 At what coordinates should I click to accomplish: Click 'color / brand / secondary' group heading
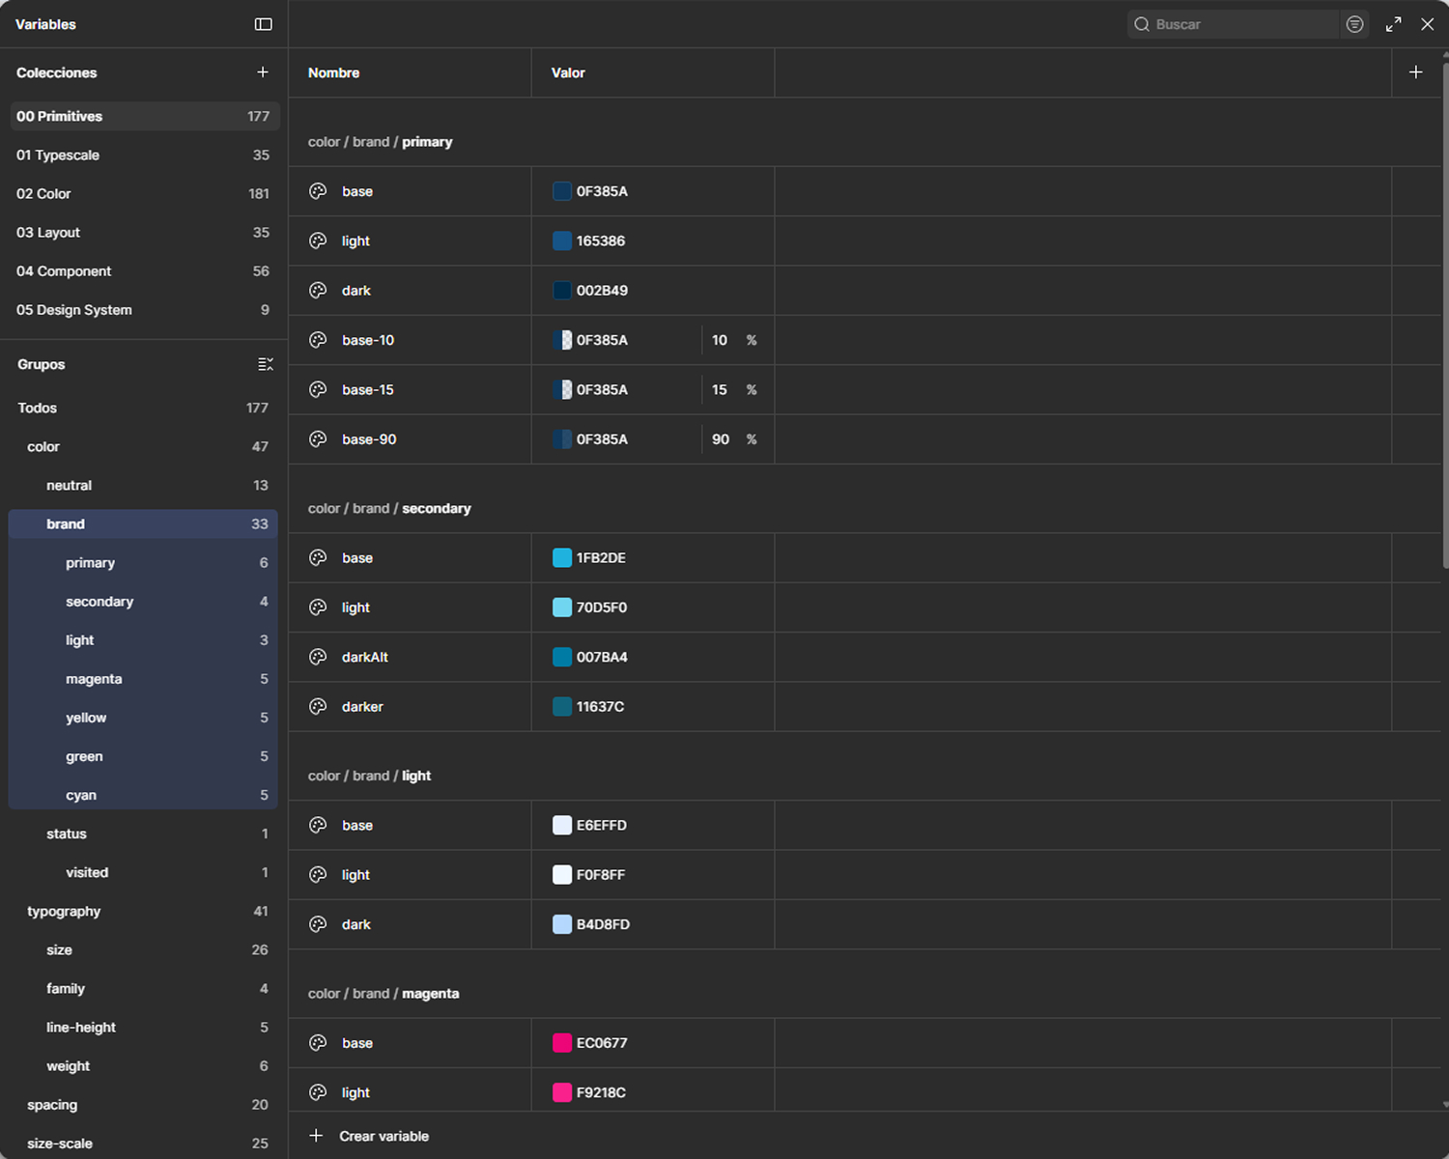[389, 508]
